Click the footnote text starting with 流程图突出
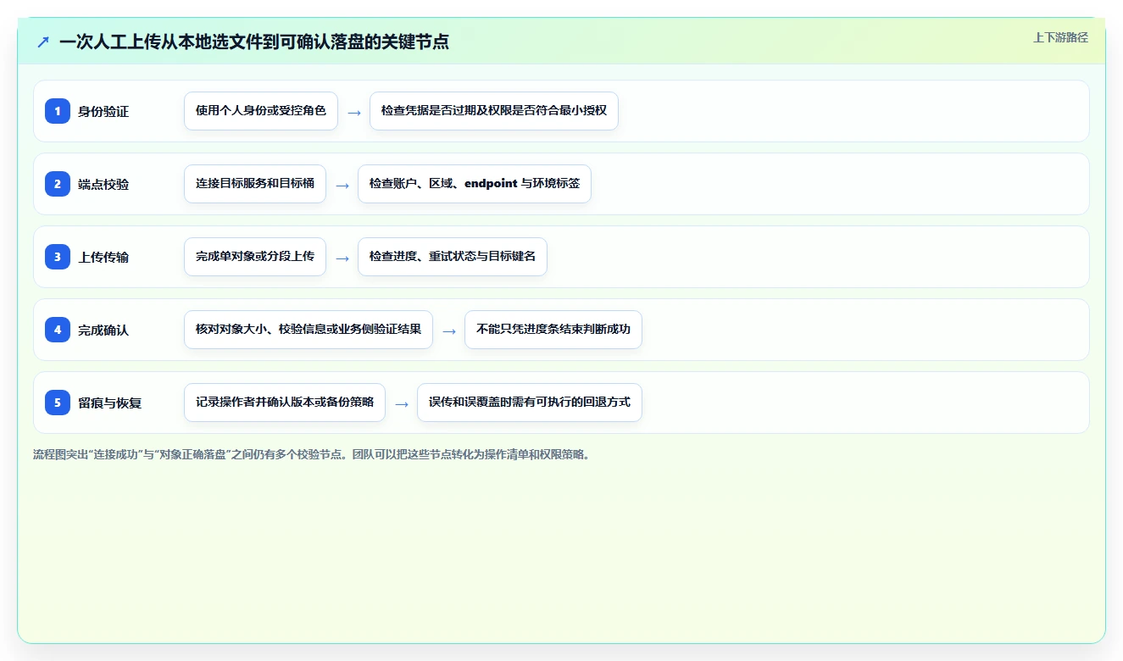Image resolution: width=1123 pixels, height=661 pixels. coord(311,454)
